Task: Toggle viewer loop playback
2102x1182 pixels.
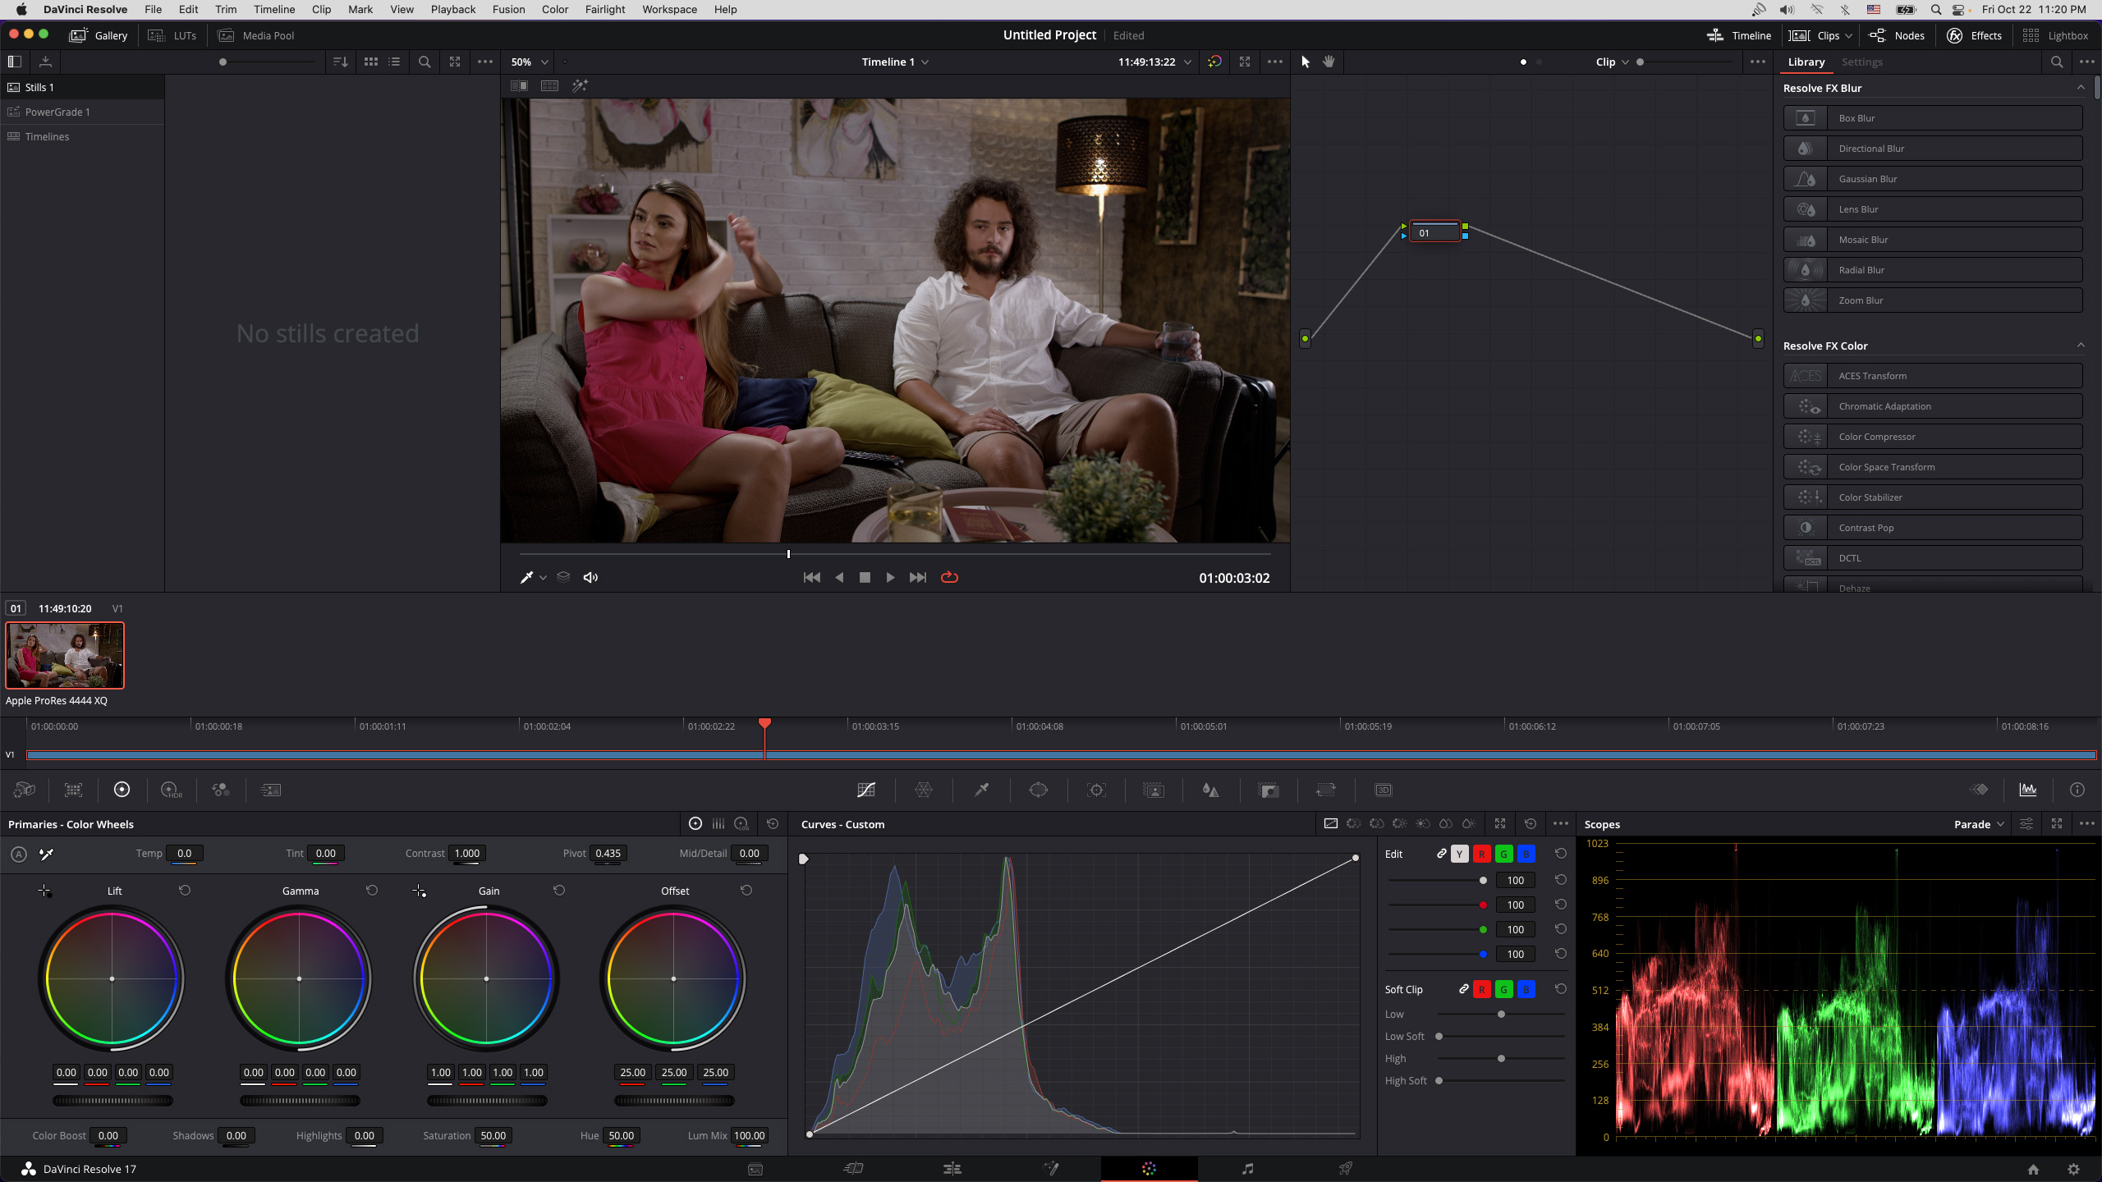Action: pyautogui.click(x=949, y=577)
